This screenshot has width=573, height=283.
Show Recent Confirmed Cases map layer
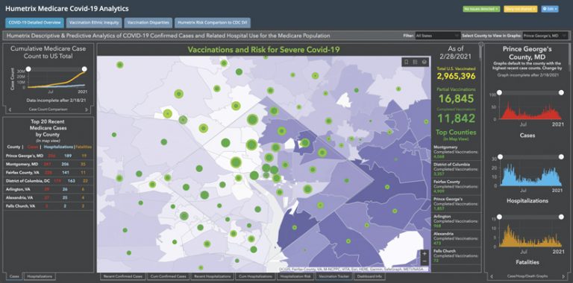(123, 276)
